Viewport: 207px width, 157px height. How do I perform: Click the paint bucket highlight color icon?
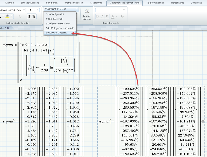7,16
